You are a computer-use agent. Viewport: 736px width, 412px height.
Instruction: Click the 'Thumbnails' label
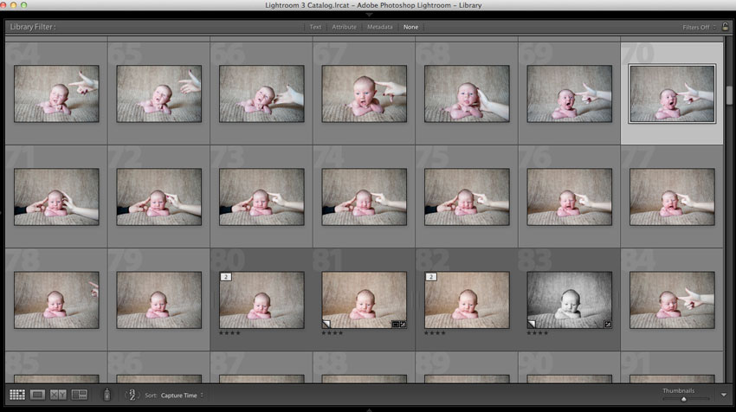pyautogui.click(x=678, y=390)
